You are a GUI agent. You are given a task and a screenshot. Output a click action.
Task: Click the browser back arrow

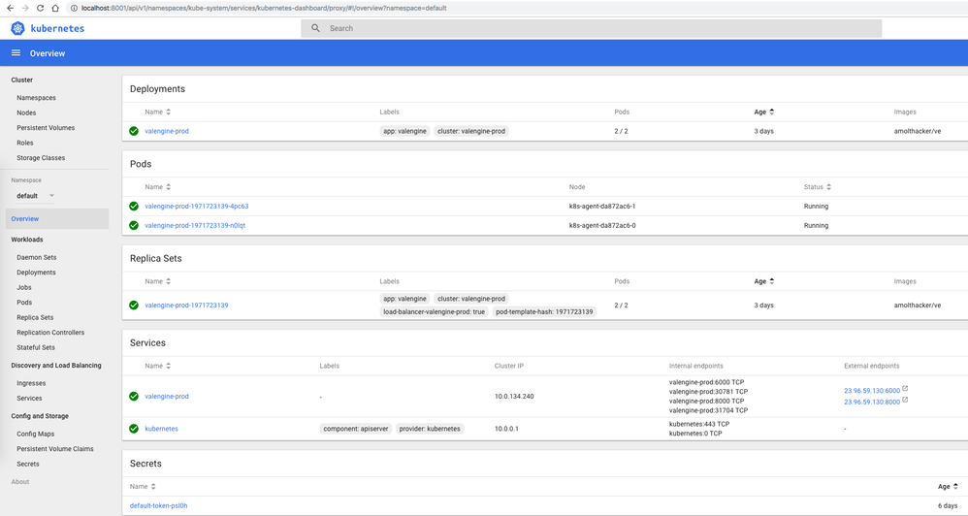[10, 8]
